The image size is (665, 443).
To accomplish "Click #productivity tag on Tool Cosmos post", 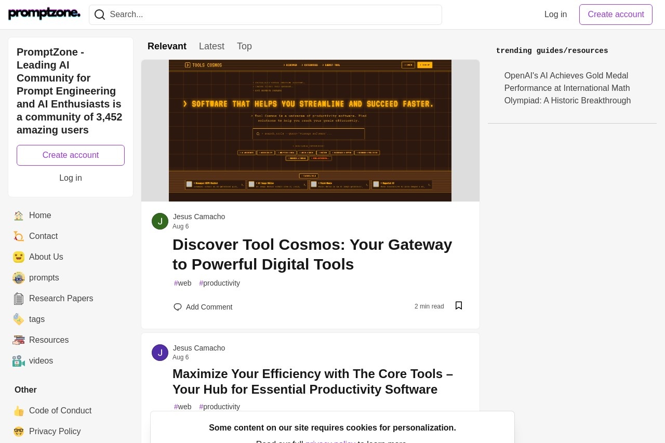I will point(220,283).
